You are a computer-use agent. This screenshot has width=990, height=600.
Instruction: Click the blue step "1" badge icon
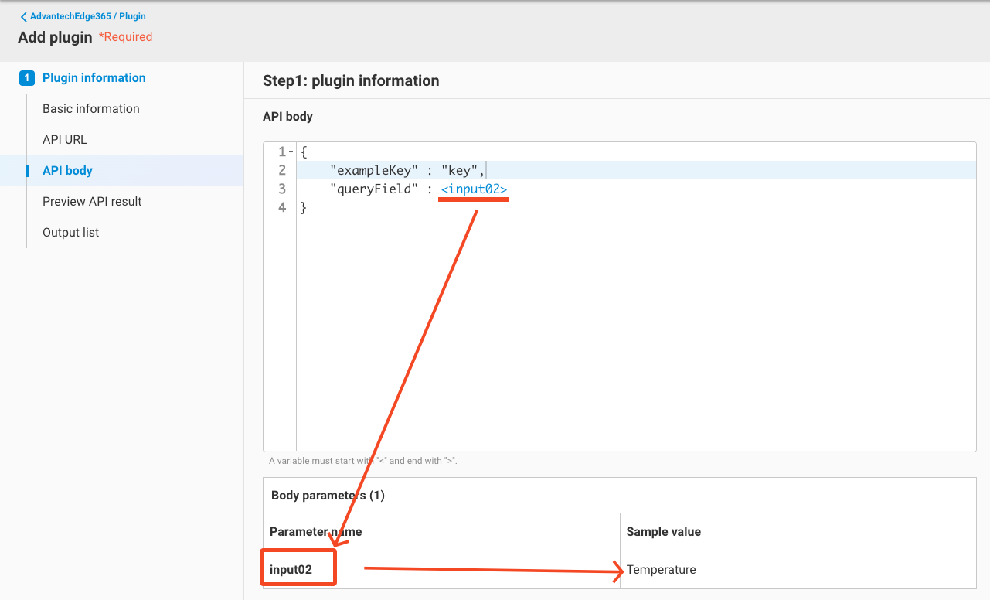26,77
